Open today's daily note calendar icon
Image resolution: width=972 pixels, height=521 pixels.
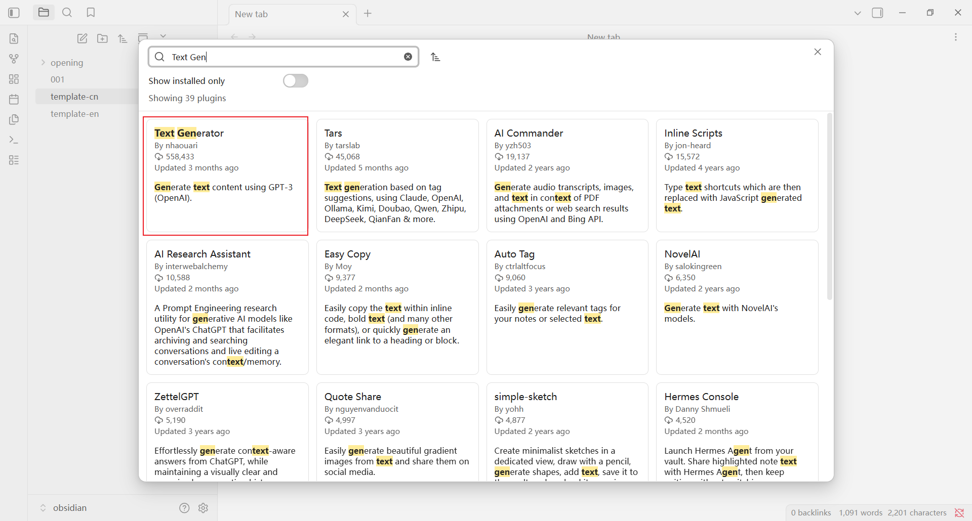pyautogui.click(x=14, y=99)
